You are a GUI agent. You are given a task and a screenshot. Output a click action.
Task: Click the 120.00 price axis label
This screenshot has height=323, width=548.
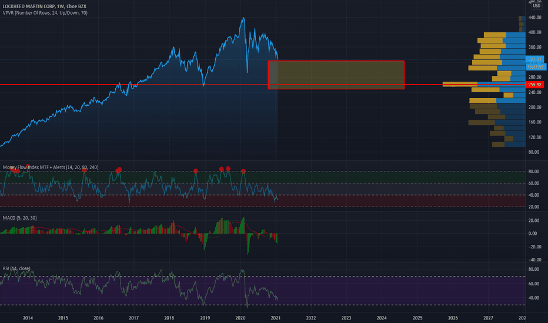tap(534, 137)
